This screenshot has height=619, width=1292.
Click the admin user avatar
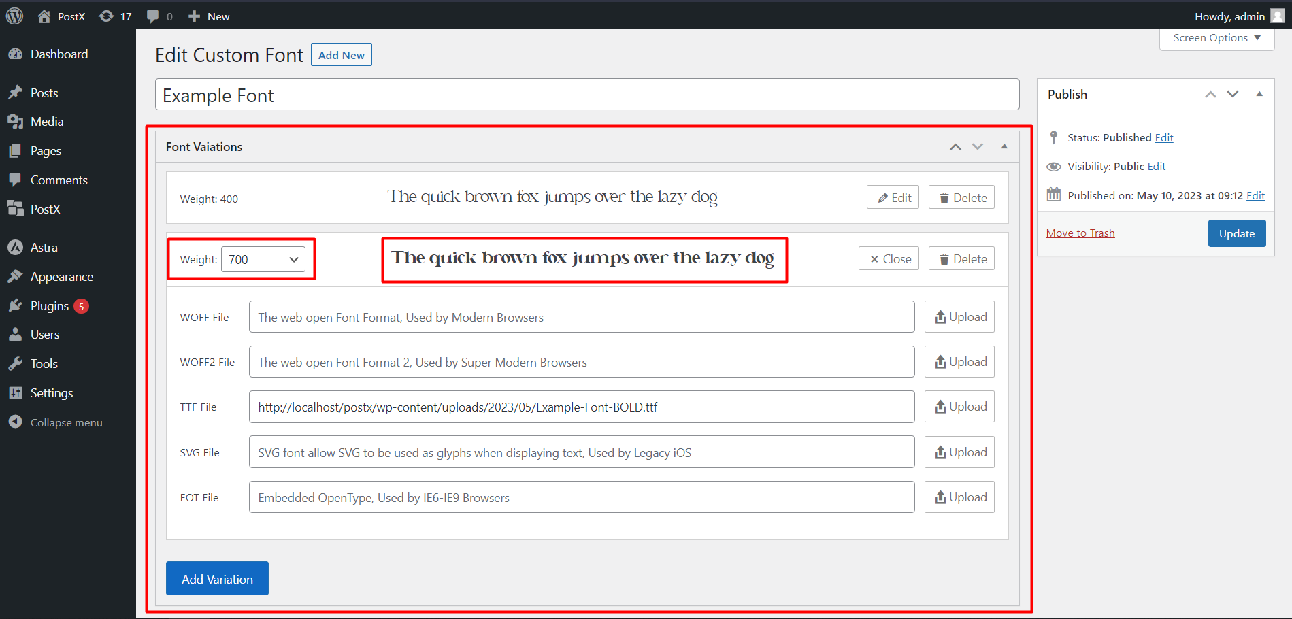coord(1277,16)
